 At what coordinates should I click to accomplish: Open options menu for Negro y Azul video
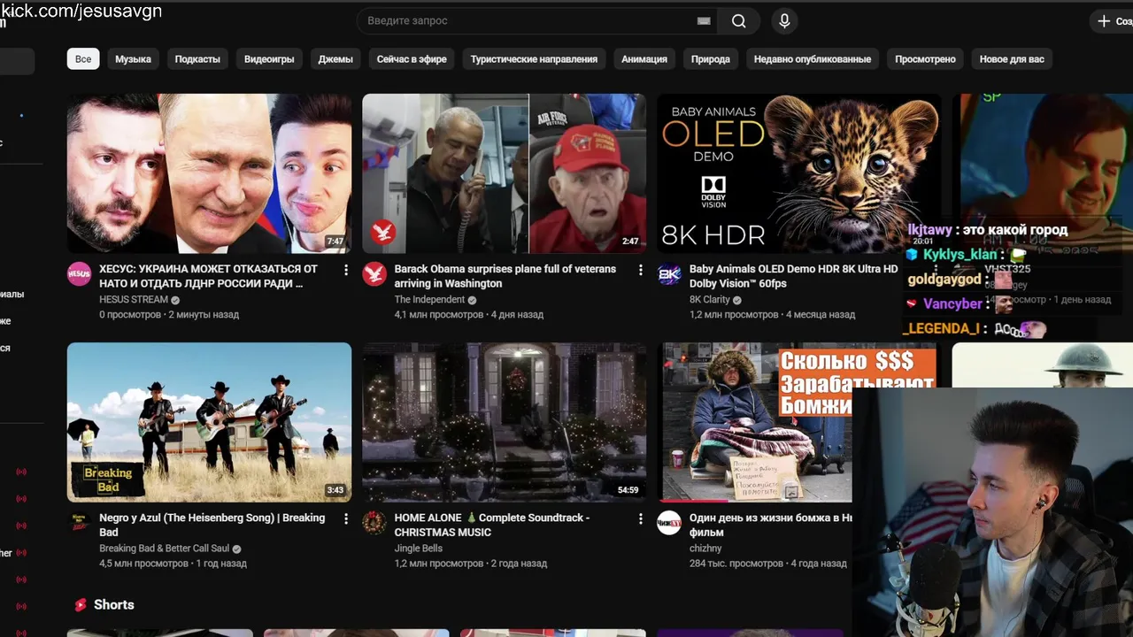click(x=345, y=518)
